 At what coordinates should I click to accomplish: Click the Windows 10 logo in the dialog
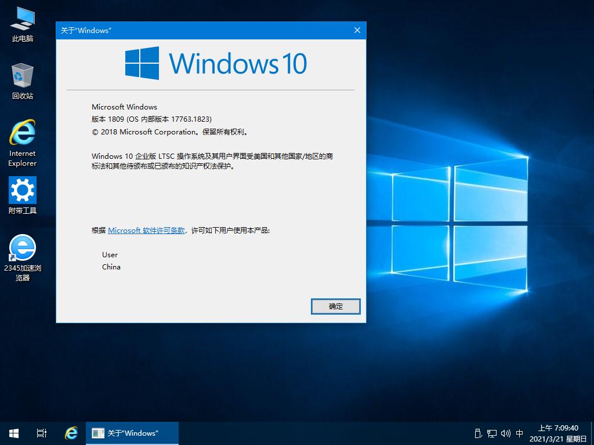(216, 63)
